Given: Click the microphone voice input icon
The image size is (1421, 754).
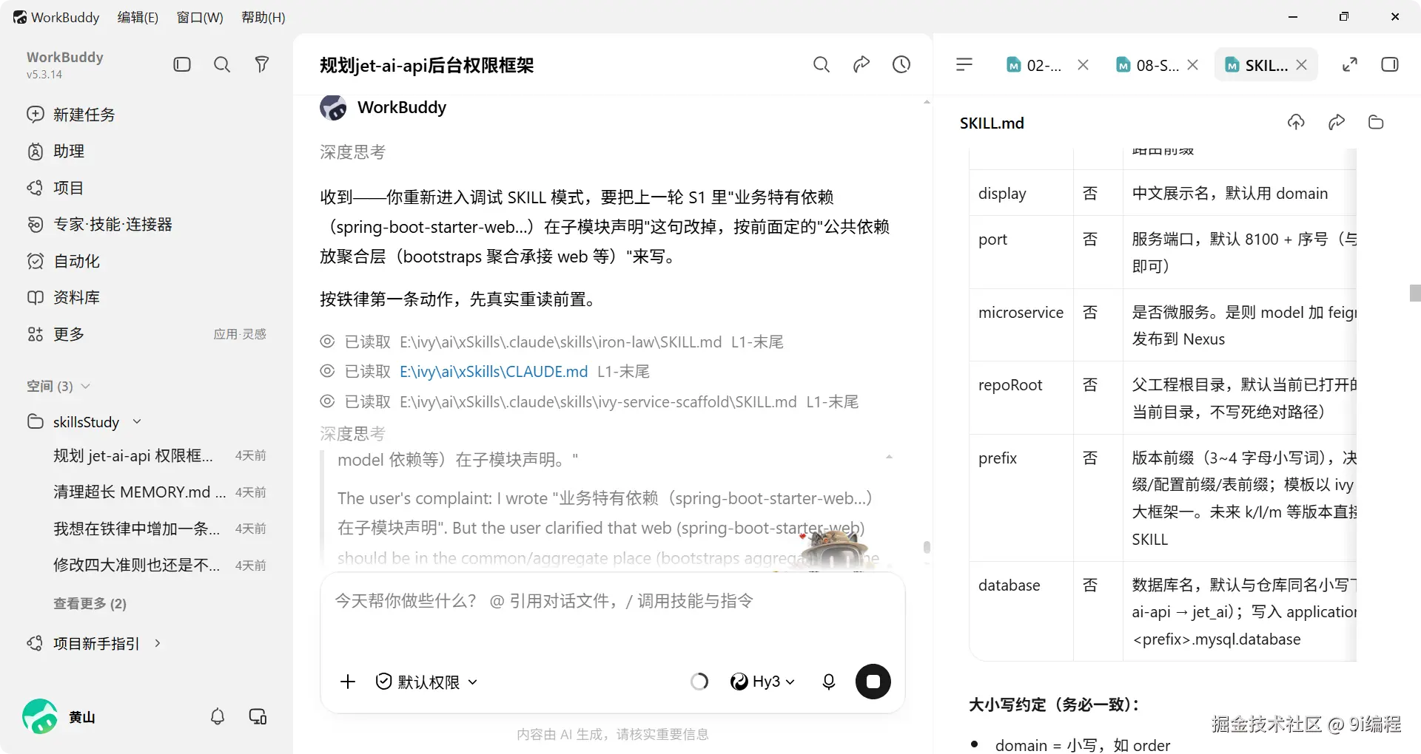Looking at the screenshot, I should click(829, 682).
